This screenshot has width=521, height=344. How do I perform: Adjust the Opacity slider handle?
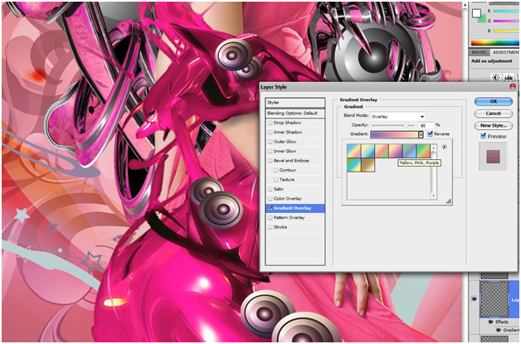coord(406,125)
